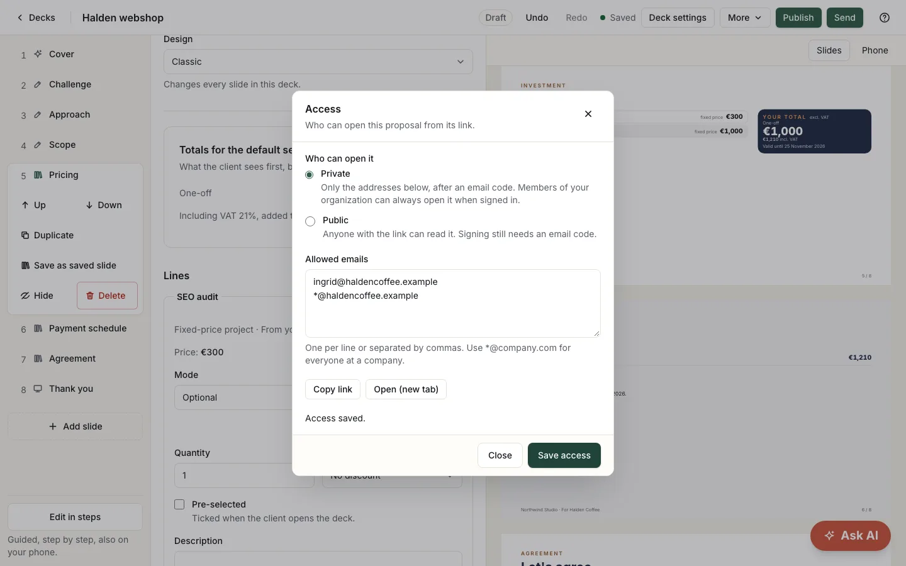Click the library icon beside Agreement slide

point(38,358)
